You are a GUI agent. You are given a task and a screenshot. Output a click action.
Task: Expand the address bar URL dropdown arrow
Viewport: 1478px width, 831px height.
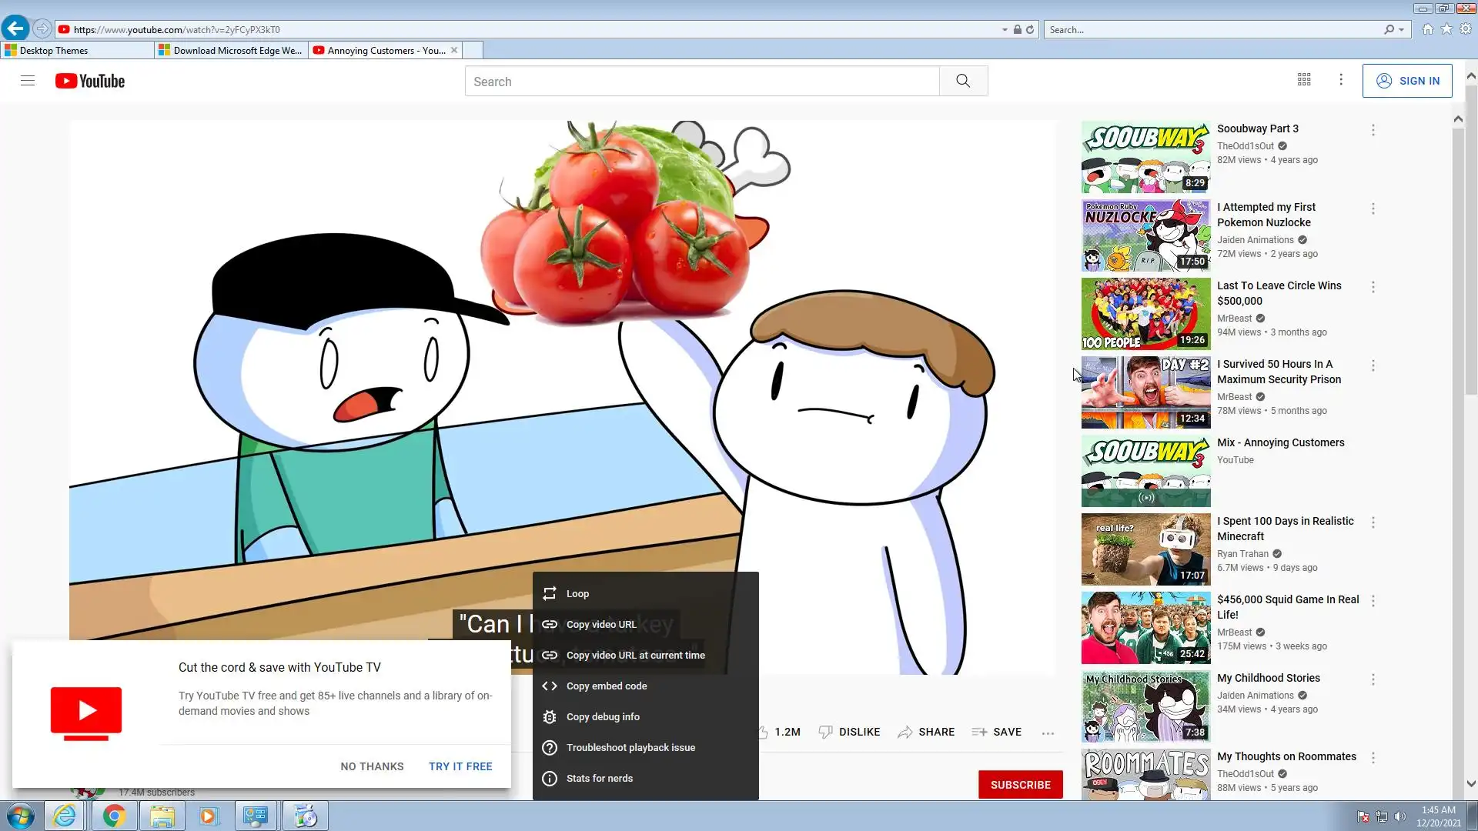point(1005,29)
